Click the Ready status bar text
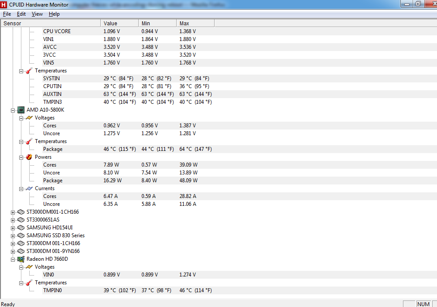 click(8, 304)
